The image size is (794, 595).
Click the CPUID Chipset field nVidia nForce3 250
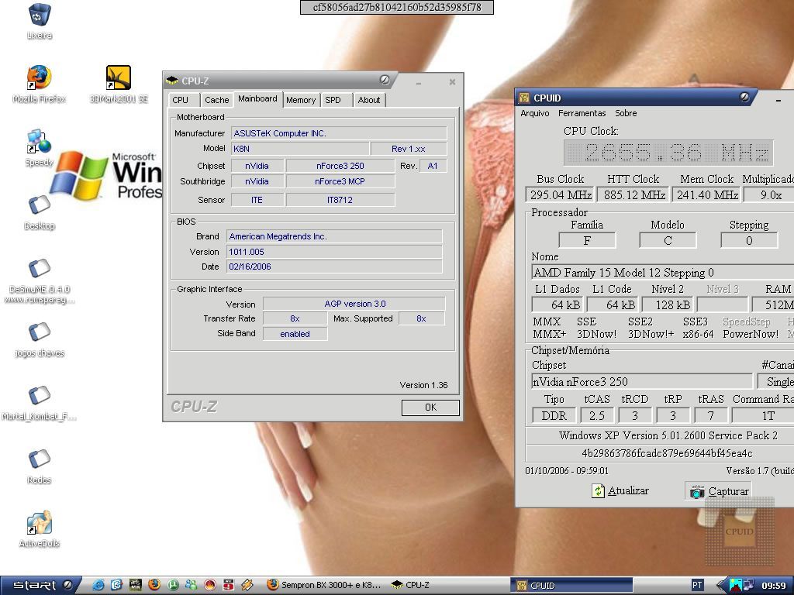[x=642, y=381]
